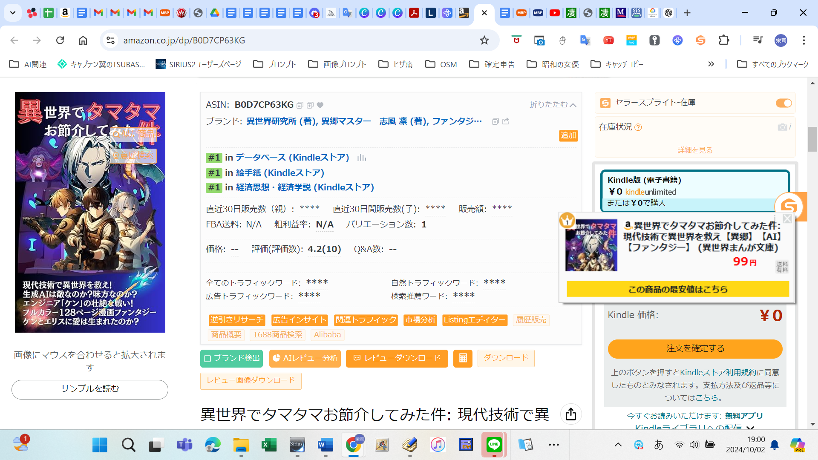Open the 市場分析 tab

(x=420, y=320)
